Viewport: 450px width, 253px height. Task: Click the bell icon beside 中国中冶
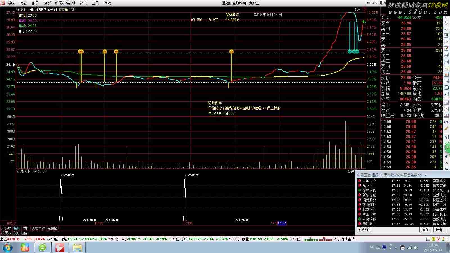[359, 181]
